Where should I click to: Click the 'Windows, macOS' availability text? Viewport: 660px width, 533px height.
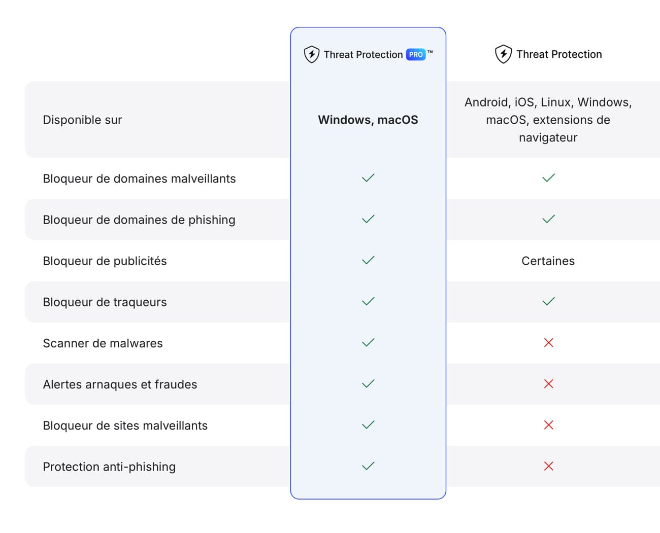click(x=368, y=120)
